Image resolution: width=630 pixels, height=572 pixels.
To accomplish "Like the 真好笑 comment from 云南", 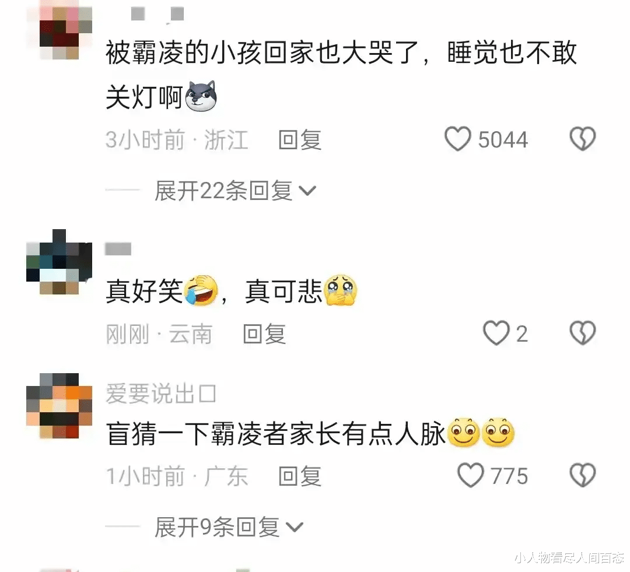I will (496, 333).
